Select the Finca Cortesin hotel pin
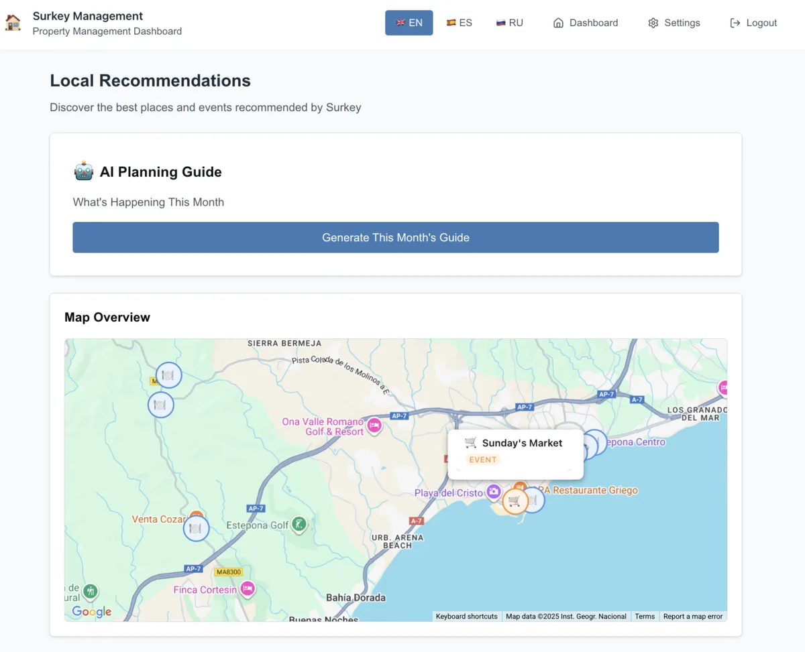Screen dimensions: 805x652 click(x=248, y=588)
